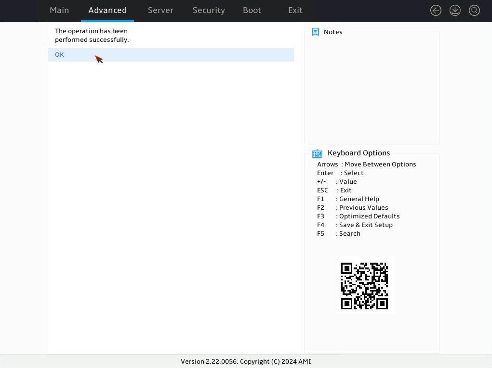Click the Keyboard Options keyboard icon
Image resolution: width=492 pixels, height=368 pixels.
pyautogui.click(x=317, y=153)
